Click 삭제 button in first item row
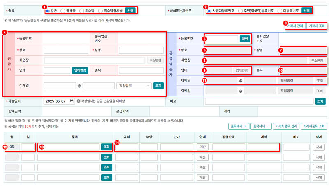Image resolution: width=329 pixels, height=187 pixels. point(319,147)
